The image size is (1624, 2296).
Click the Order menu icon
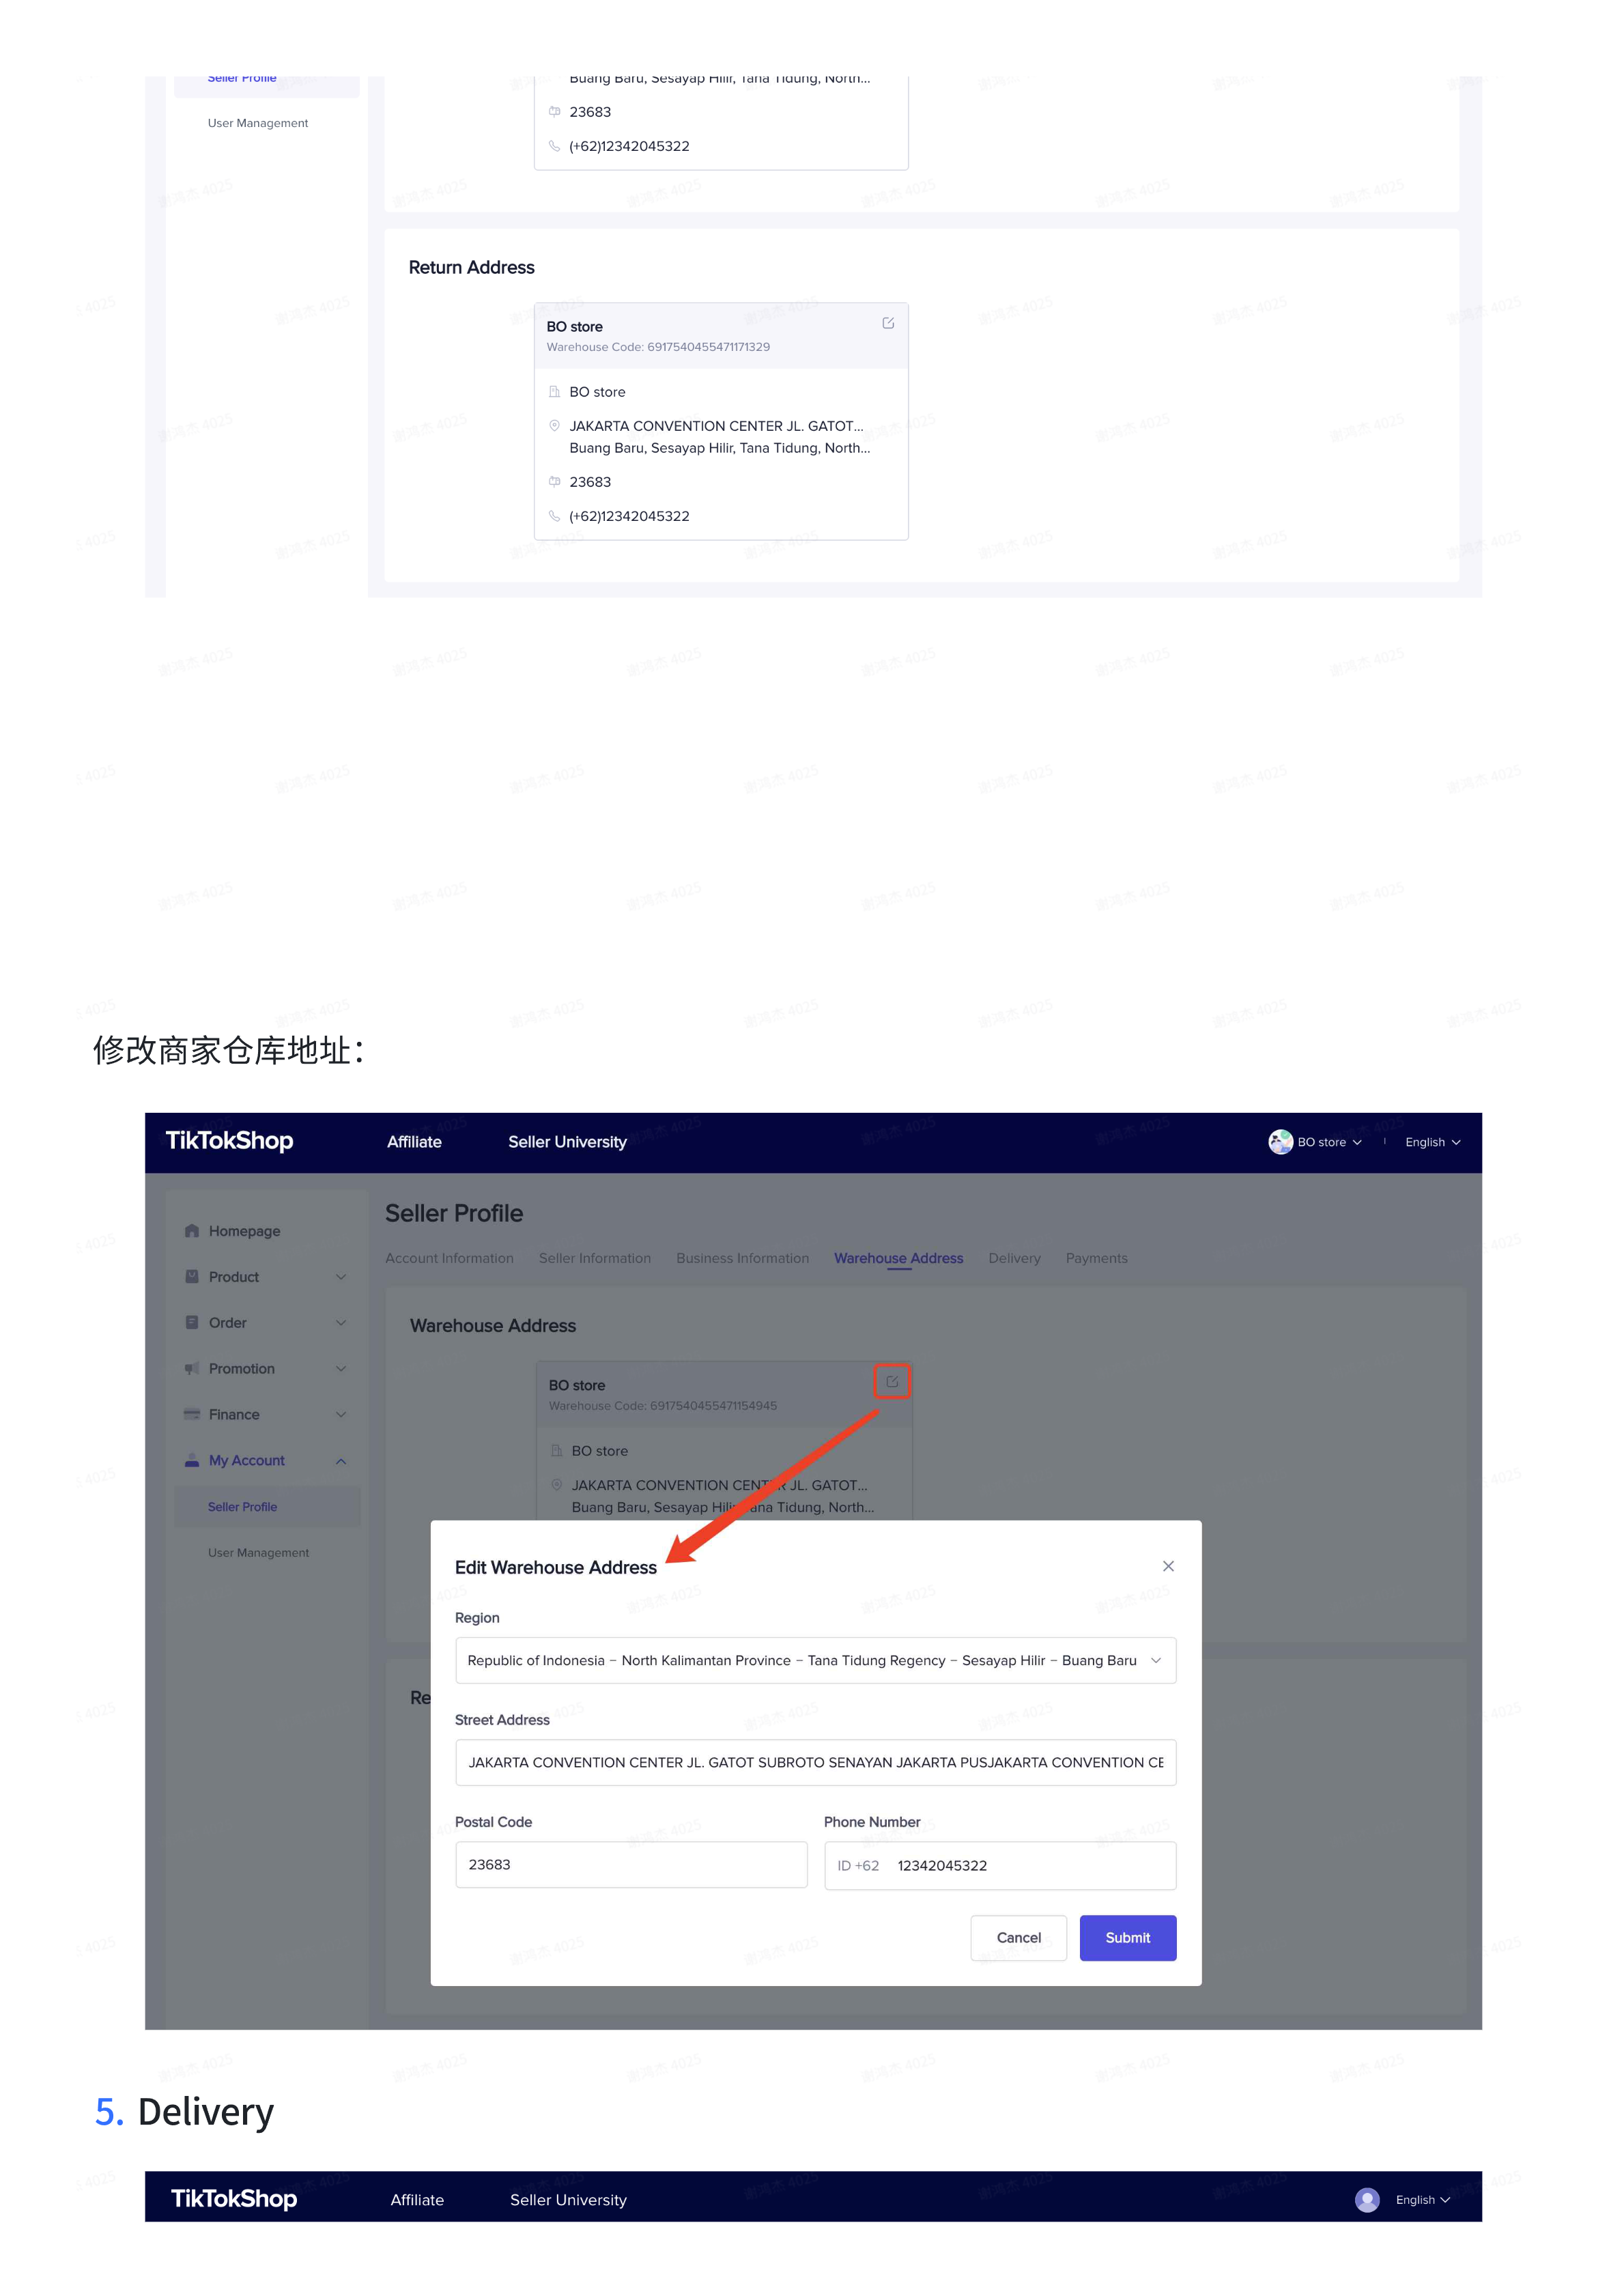point(192,1322)
